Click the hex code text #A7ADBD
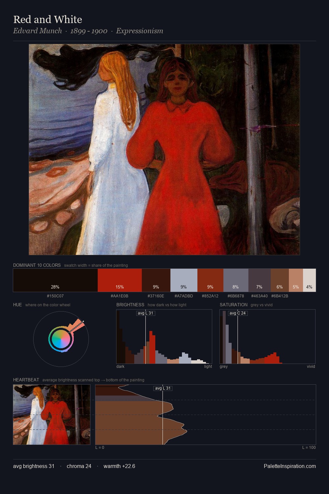The height and width of the screenshot is (494, 329). 184,296
